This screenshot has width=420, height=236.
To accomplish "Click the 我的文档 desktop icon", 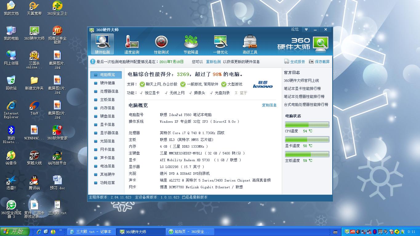I will click(11, 8).
